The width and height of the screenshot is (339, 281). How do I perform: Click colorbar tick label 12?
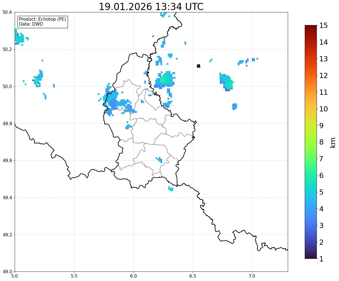click(x=323, y=75)
